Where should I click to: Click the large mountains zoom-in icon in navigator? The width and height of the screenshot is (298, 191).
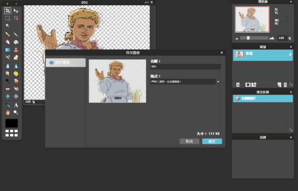[x=272, y=38]
